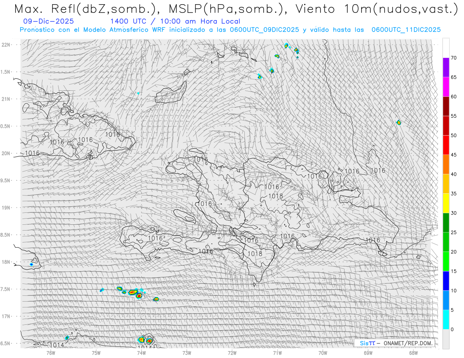Click "1400 UTC / 10:00 am Hora Local"
The height and width of the screenshot is (358, 464).
click(175, 21)
